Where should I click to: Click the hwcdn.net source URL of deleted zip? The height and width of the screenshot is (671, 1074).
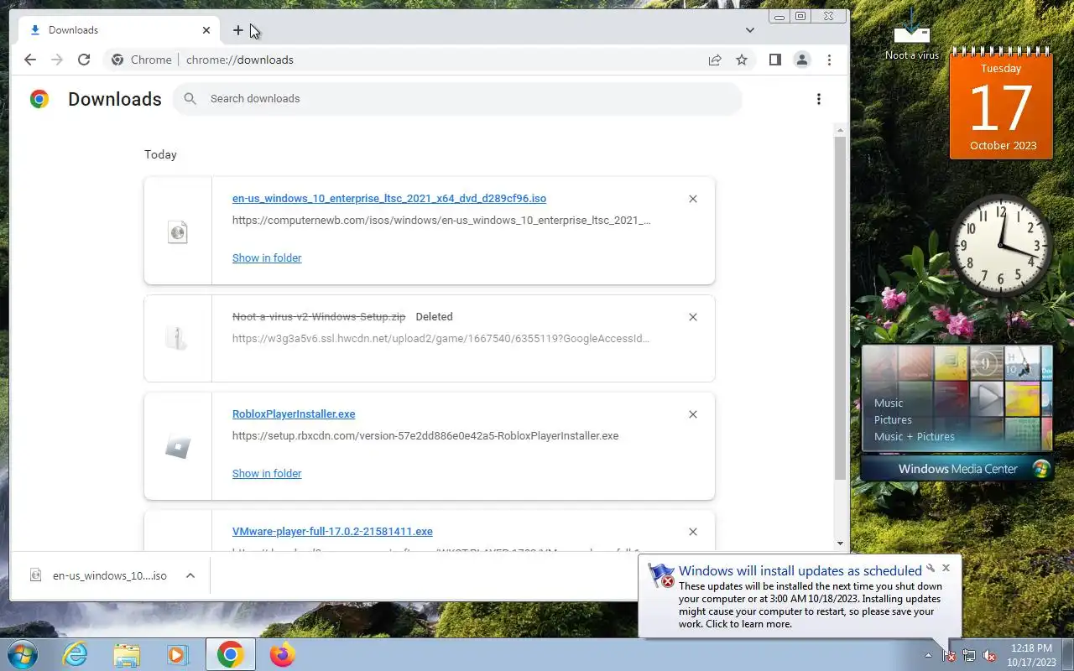tap(441, 339)
